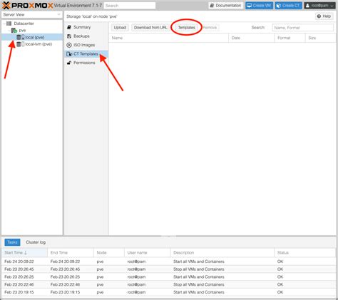
Task: Sort tasks by Start Time column
Action: point(24,252)
